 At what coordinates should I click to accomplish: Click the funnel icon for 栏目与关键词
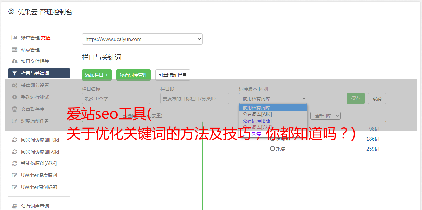[14, 73]
